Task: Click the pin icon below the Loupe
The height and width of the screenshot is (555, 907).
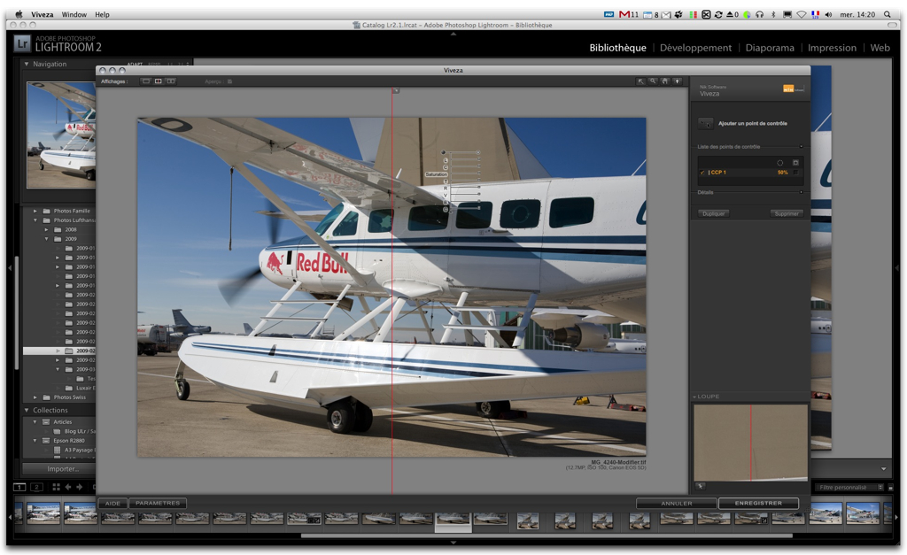Action: [700, 486]
